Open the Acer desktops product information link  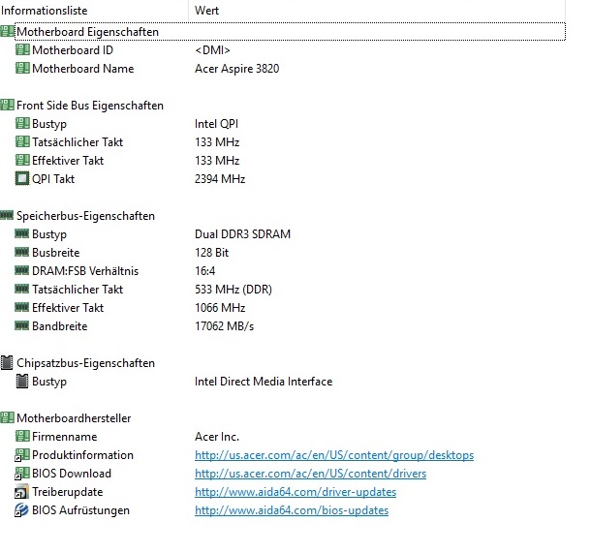(x=334, y=455)
